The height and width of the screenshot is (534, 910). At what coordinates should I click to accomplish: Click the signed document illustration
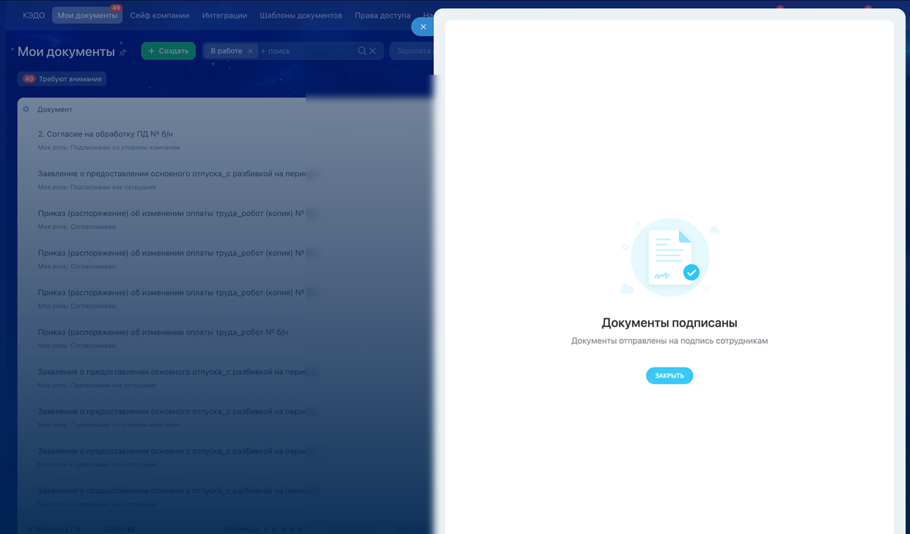point(669,257)
